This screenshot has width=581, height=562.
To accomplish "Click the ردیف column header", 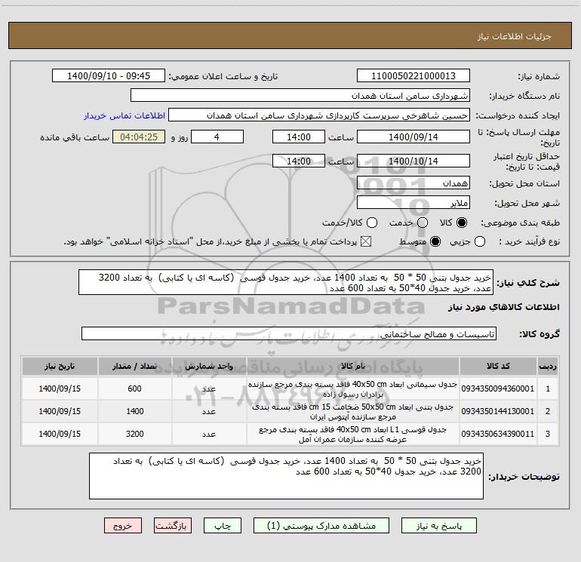I will [x=548, y=366].
